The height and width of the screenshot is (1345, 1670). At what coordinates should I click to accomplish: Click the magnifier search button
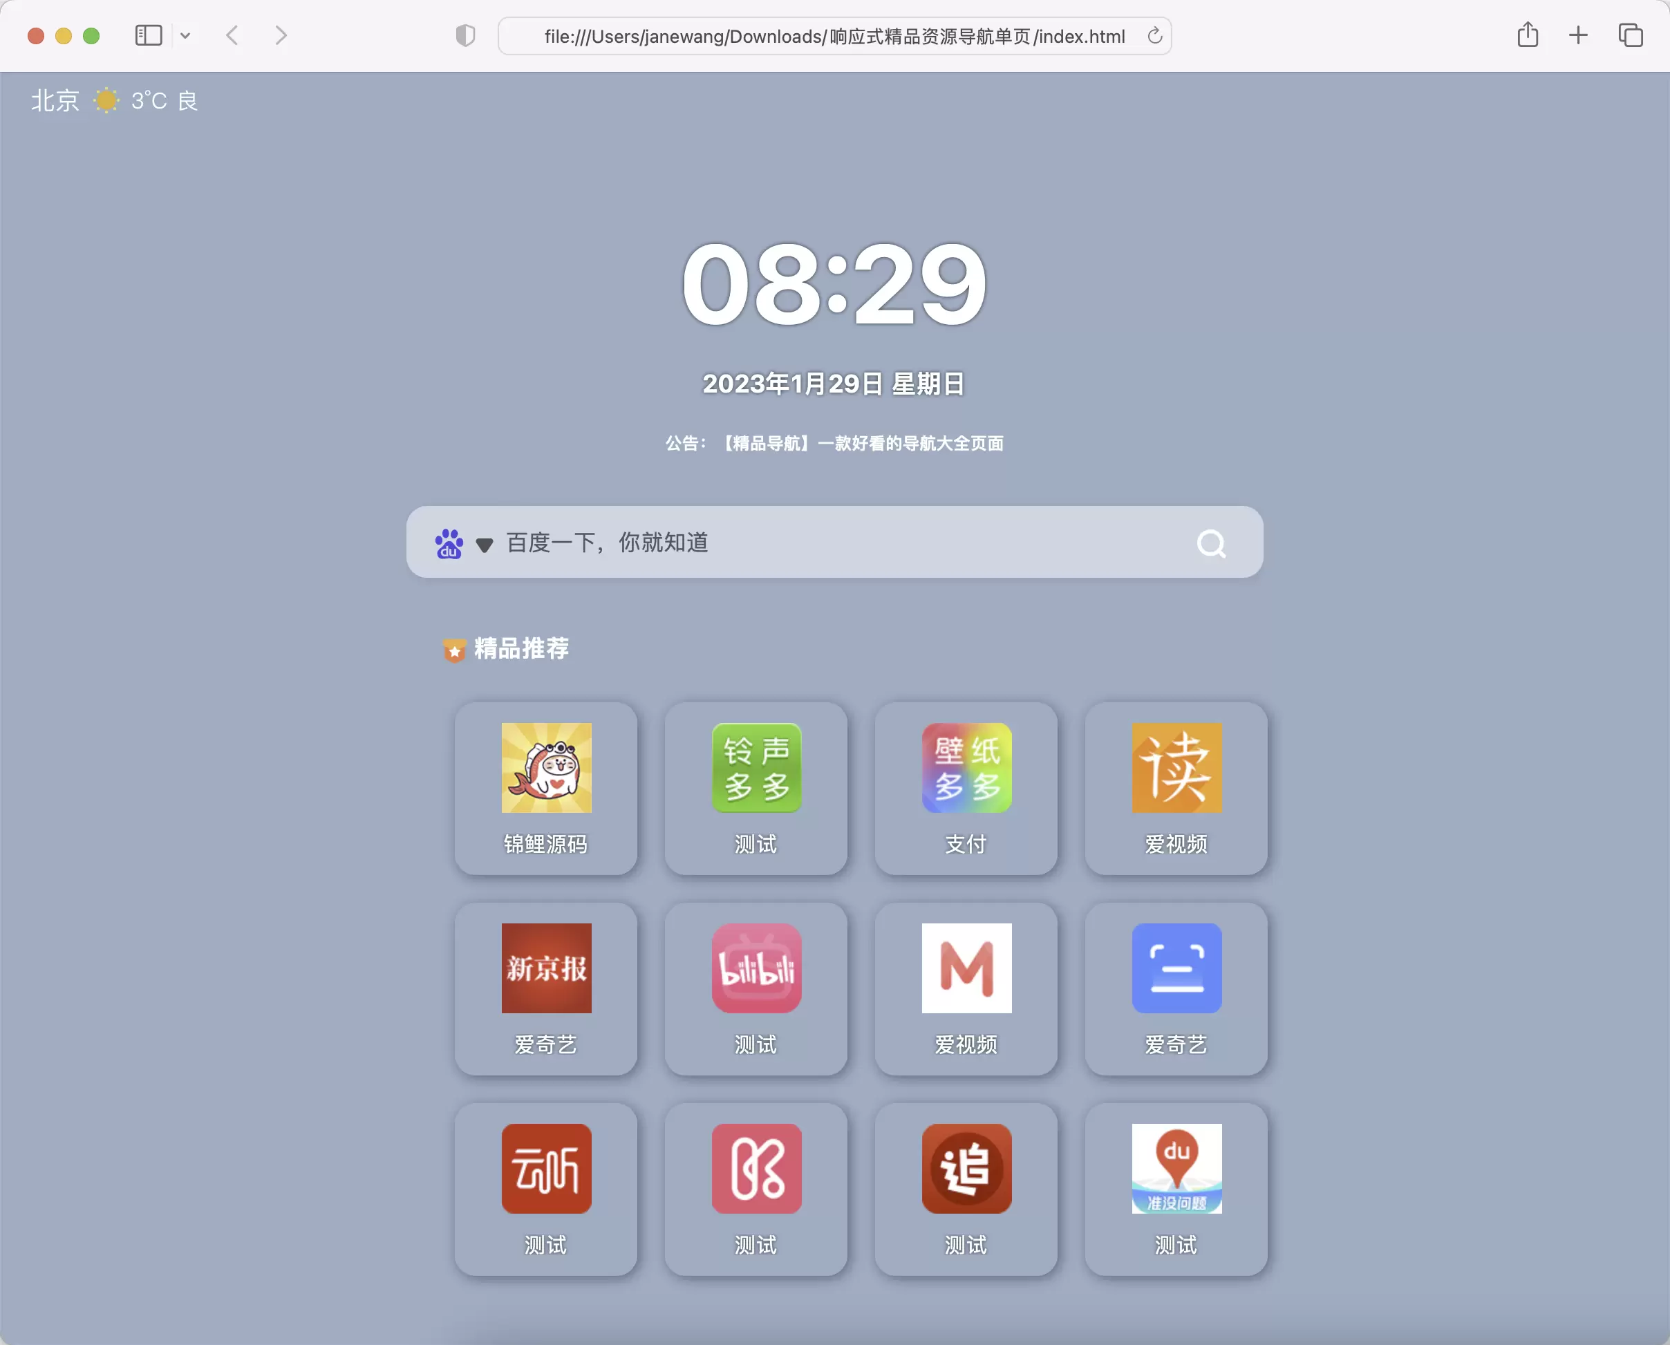click(x=1211, y=544)
